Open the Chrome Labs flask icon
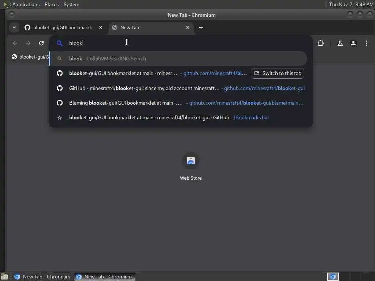Viewport: 375px width, 281px height. coord(340,43)
